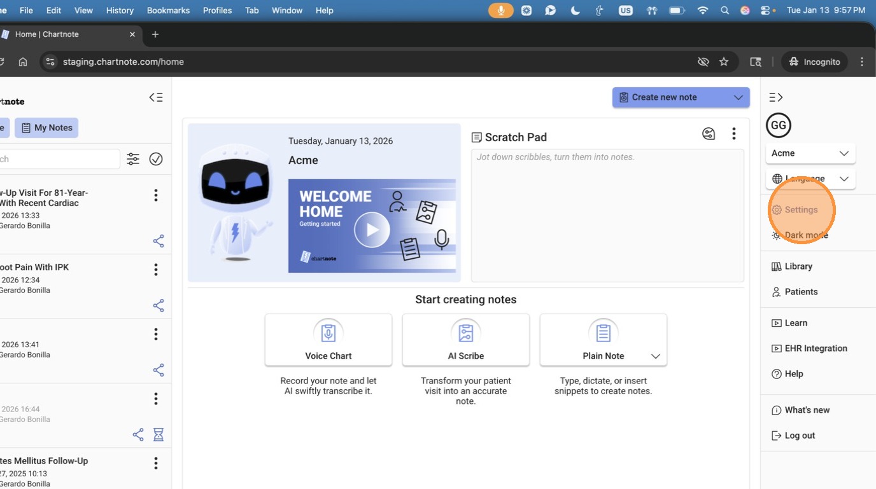This screenshot has width=876, height=489.
Task: Open the Help link in the sidebar
Action: pos(788,374)
